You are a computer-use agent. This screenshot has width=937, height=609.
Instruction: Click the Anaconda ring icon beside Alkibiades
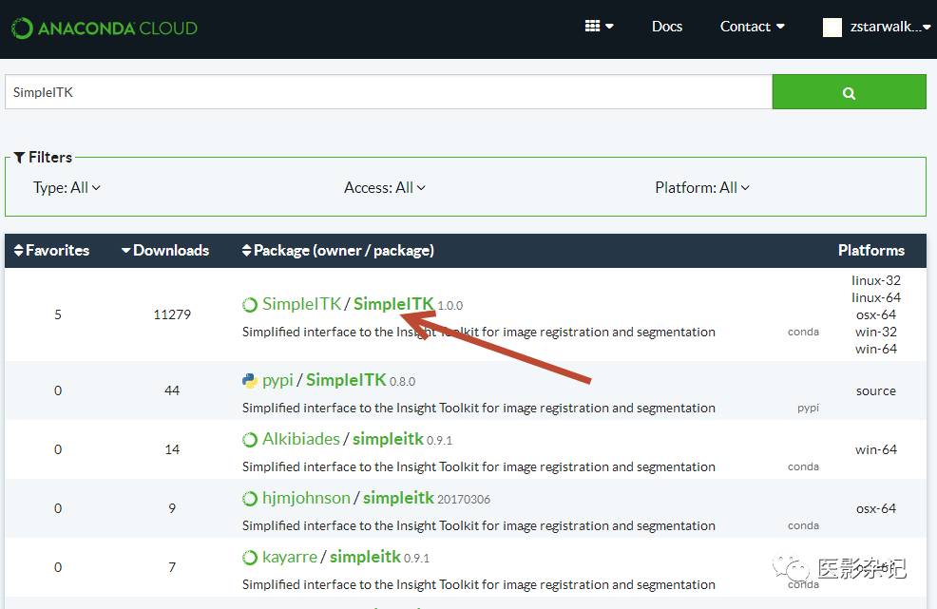point(250,440)
